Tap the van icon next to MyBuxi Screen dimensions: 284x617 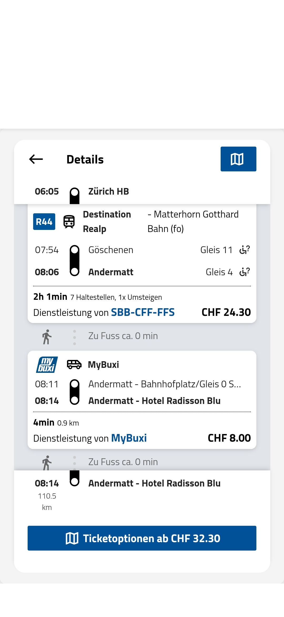(74, 365)
